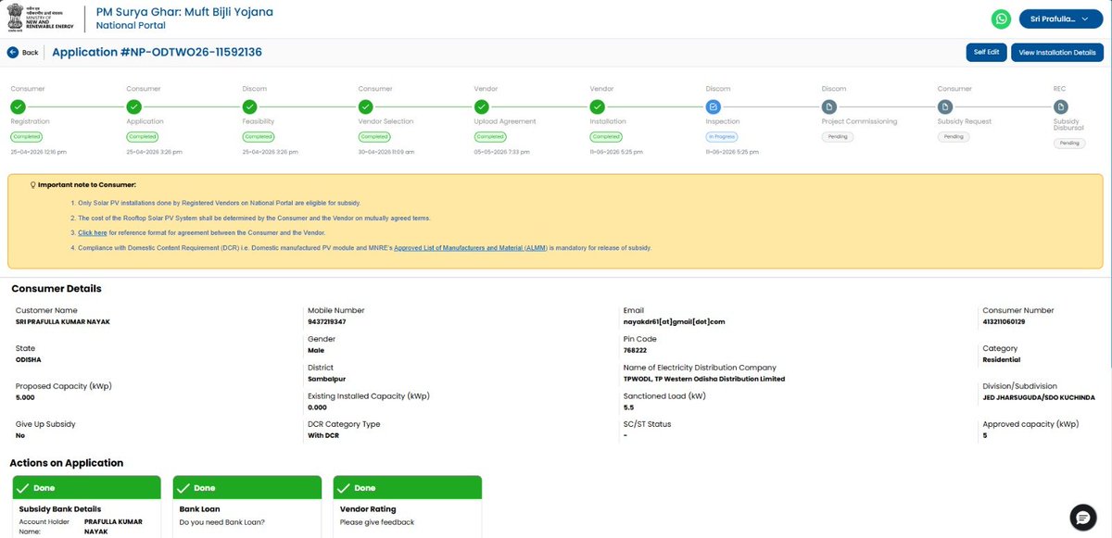Click the Consumer Details section heading
The height and width of the screenshot is (538, 1112).
[57, 289]
